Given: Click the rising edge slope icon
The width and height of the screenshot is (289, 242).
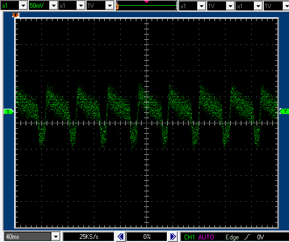Looking at the screenshot, I should coord(248,237).
